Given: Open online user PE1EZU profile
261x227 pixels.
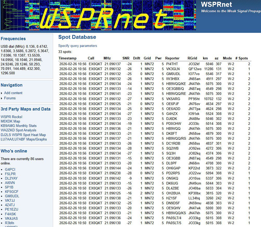Looking at the screenshot, I should pos(11,209).
